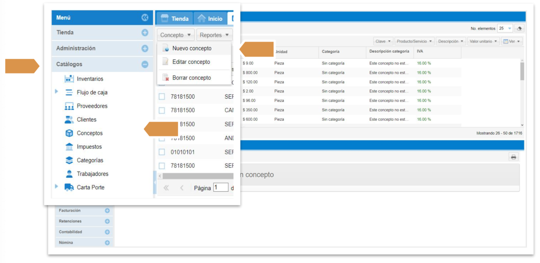Switch to the Inicio tab
The height and width of the screenshot is (263, 540).
pyautogui.click(x=210, y=19)
